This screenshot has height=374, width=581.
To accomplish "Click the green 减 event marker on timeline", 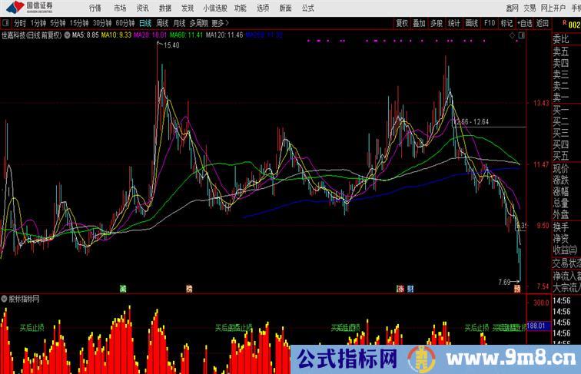I will click(x=122, y=289).
